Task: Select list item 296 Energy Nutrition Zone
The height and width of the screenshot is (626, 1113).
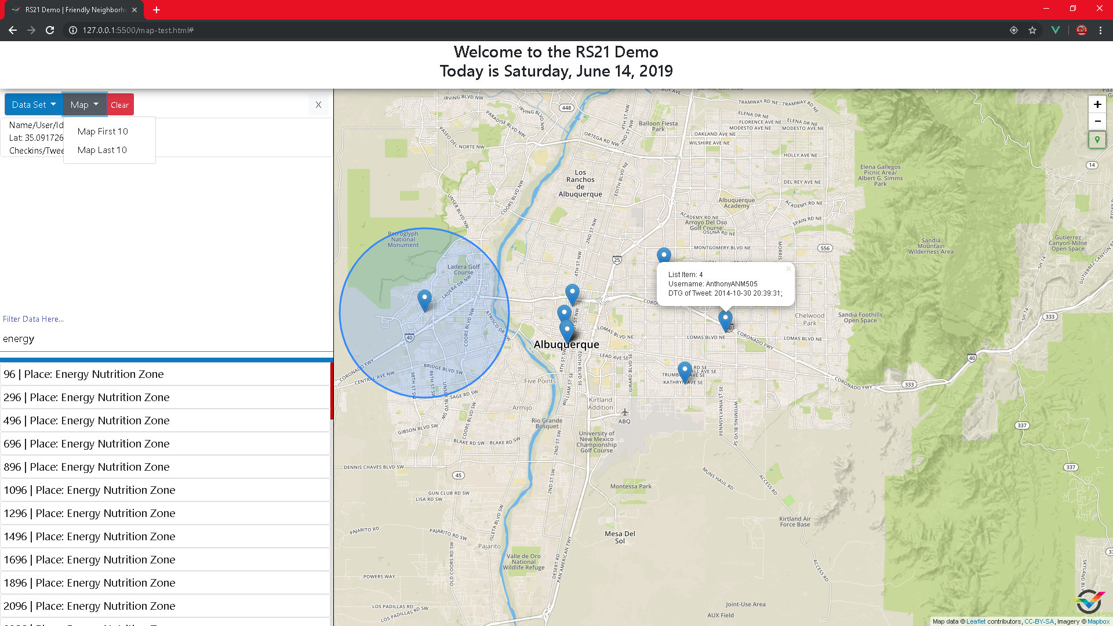Action: 165,397
